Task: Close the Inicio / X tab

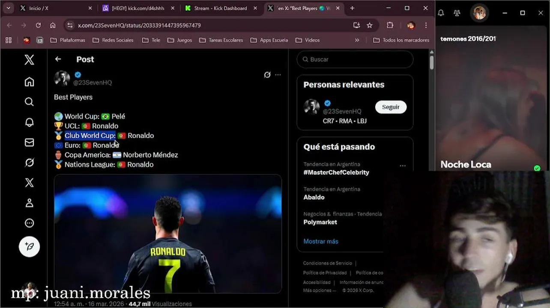Action: coord(90,8)
